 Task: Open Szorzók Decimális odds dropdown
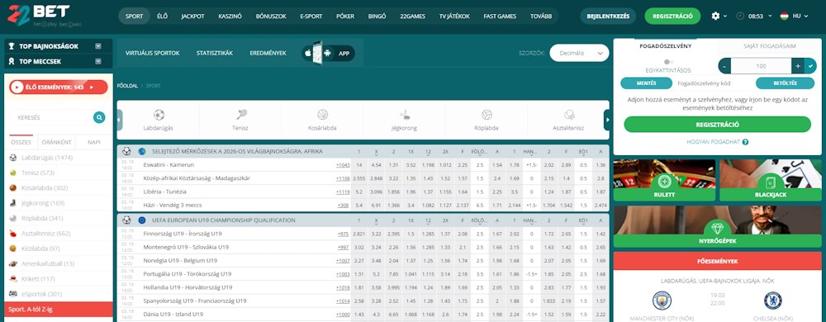(579, 53)
